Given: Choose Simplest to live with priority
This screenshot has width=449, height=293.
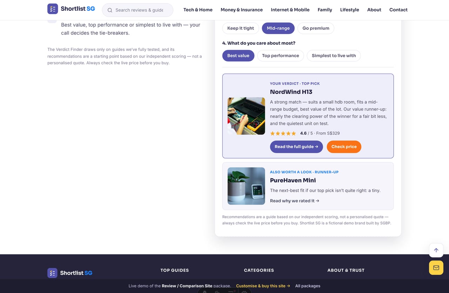Looking at the screenshot, I should [x=334, y=56].
